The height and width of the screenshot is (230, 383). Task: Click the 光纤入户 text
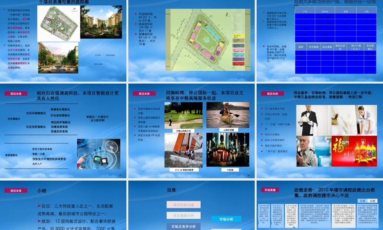point(37,164)
